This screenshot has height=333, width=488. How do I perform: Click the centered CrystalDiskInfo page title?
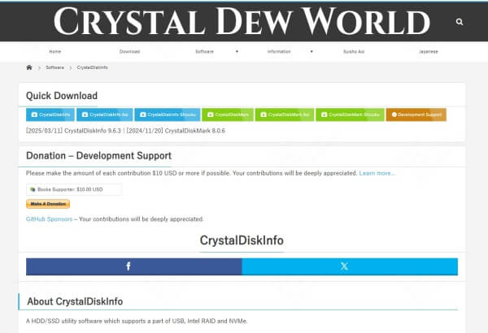tap(242, 240)
